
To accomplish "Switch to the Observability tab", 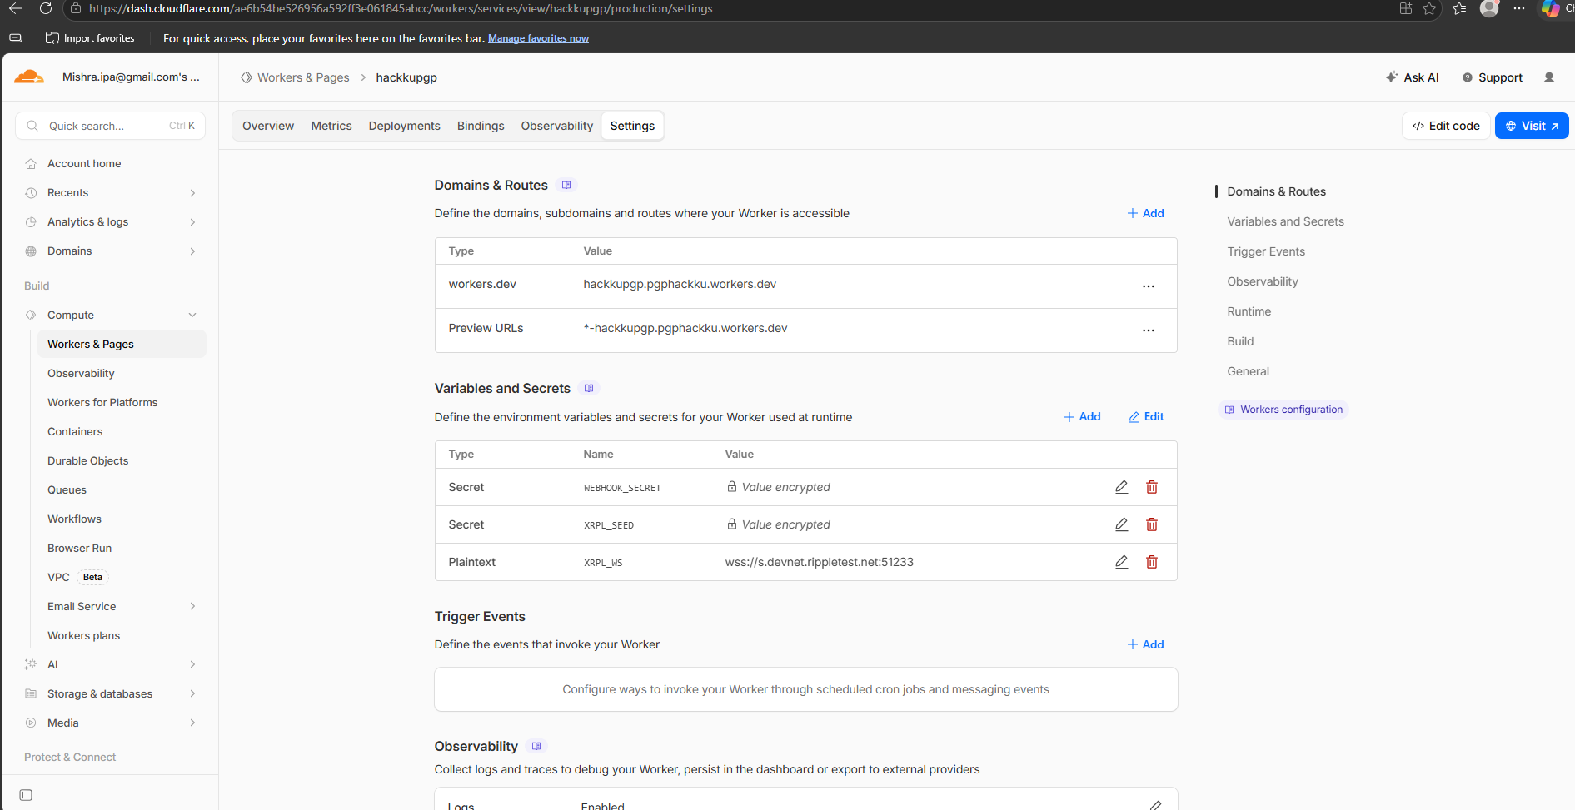I will (x=557, y=126).
